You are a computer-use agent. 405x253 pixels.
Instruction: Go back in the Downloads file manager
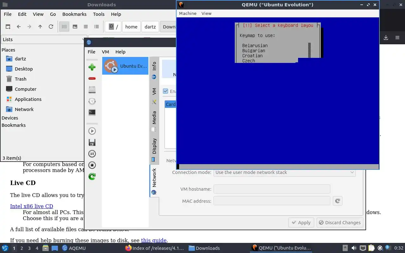19,27
